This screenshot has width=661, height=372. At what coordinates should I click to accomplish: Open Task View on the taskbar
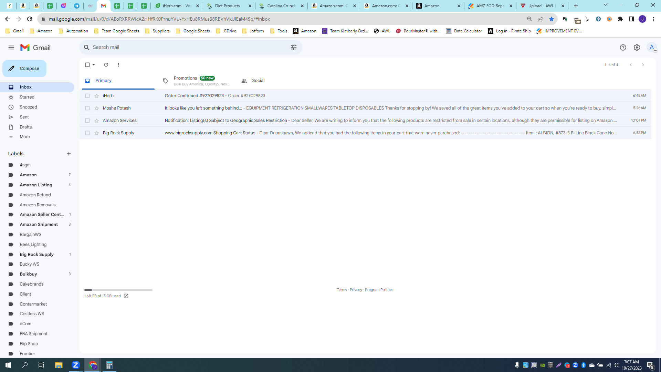(41, 365)
